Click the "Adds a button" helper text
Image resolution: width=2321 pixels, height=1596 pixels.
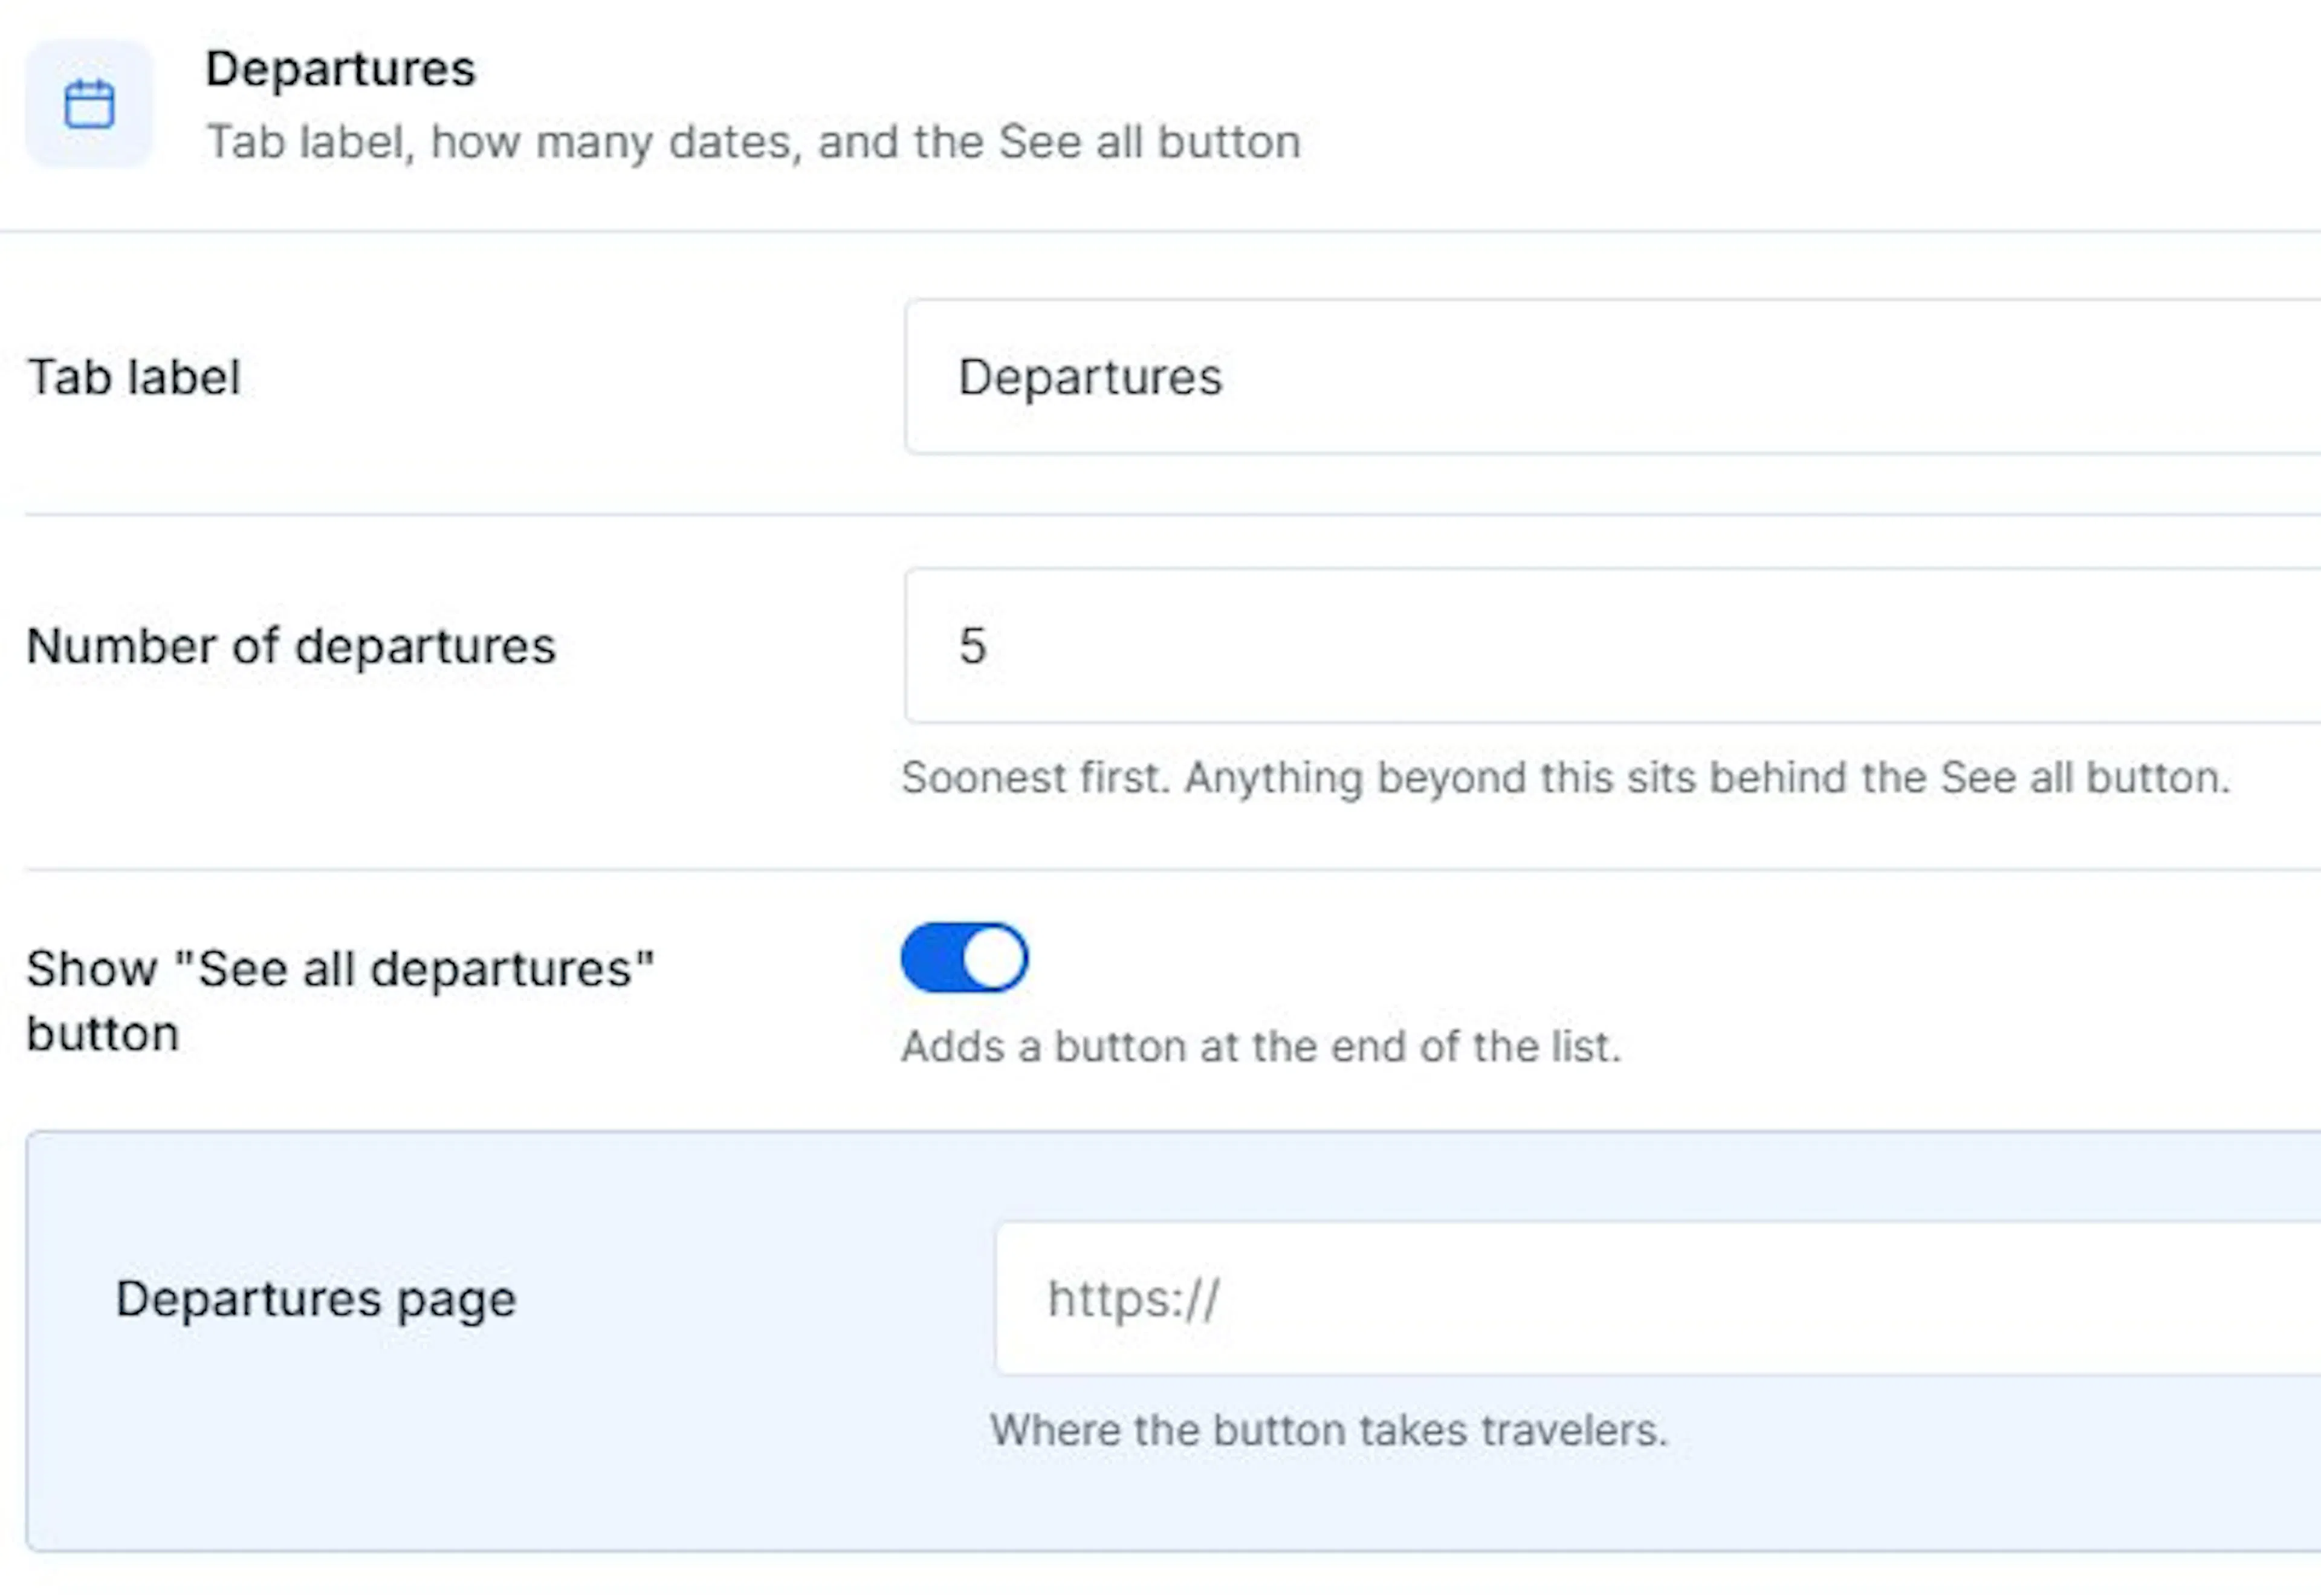[x=1260, y=1047]
